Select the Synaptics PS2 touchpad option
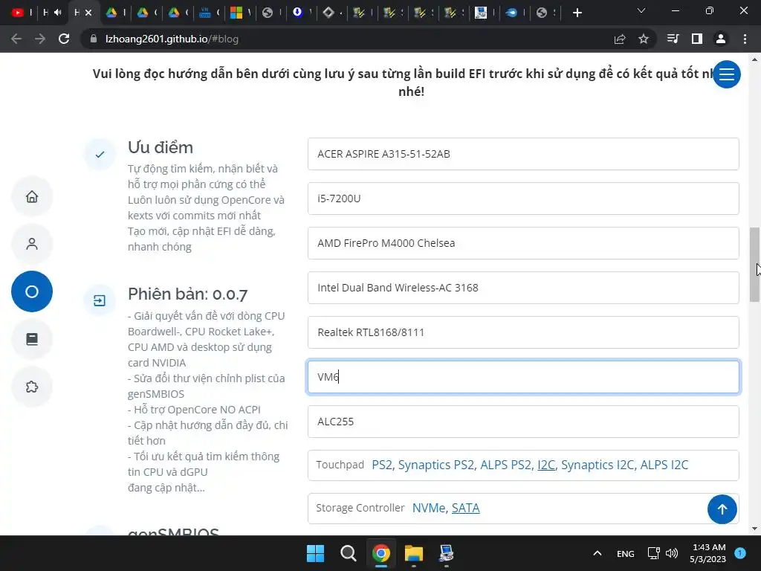Viewport: 761px width, 571px height. (435, 465)
